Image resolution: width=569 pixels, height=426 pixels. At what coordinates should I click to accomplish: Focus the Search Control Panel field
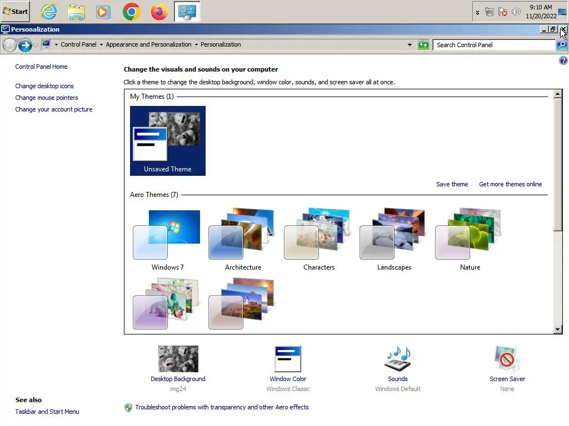point(494,45)
